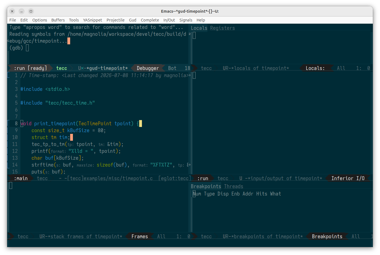Viewport: 380px width, 255px height.
Task: Click the 'All' indicator in Locals mode line
Action: [341, 68]
